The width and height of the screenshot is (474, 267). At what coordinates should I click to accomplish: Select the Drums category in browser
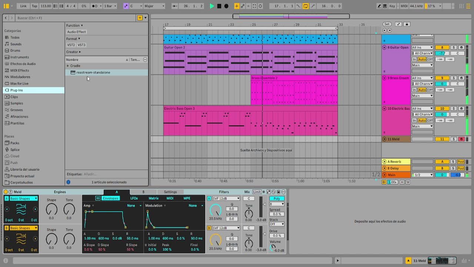15,50
